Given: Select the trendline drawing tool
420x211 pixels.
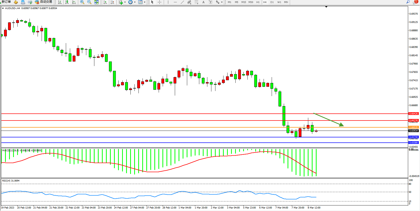Looking at the screenshot, I should [x=182, y=2].
